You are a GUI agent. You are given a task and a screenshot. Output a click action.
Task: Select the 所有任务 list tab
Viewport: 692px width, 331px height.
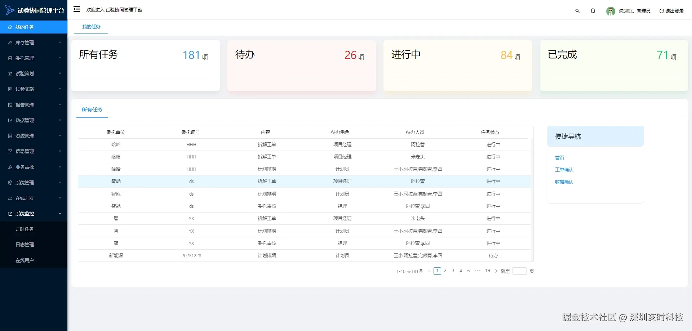[92, 109]
